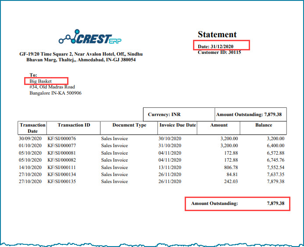Click the Date: 31/12/2020 field
Image resolution: width=304 pixels, height=247 pixels.
tap(215, 46)
